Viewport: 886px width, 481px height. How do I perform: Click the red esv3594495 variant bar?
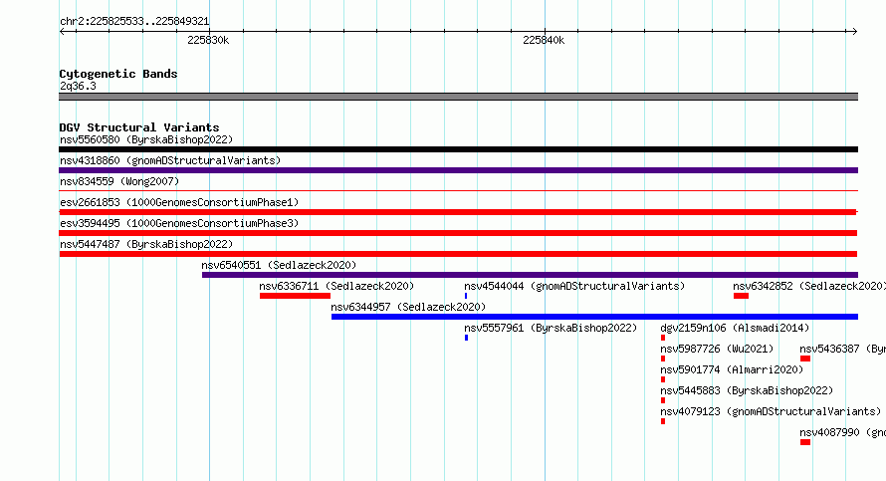pyautogui.click(x=458, y=233)
